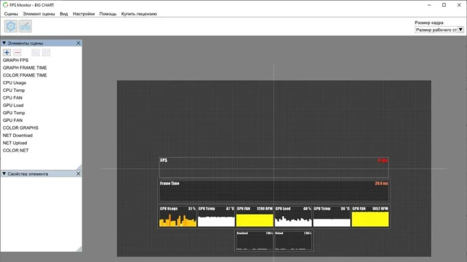This screenshot has height=262, width=467.
Task: Close the Свойства элемента panel
Action: (x=78, y=174)
